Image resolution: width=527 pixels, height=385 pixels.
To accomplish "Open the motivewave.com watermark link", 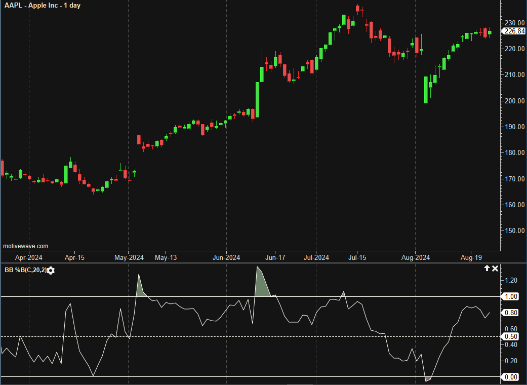I will 26,246.
